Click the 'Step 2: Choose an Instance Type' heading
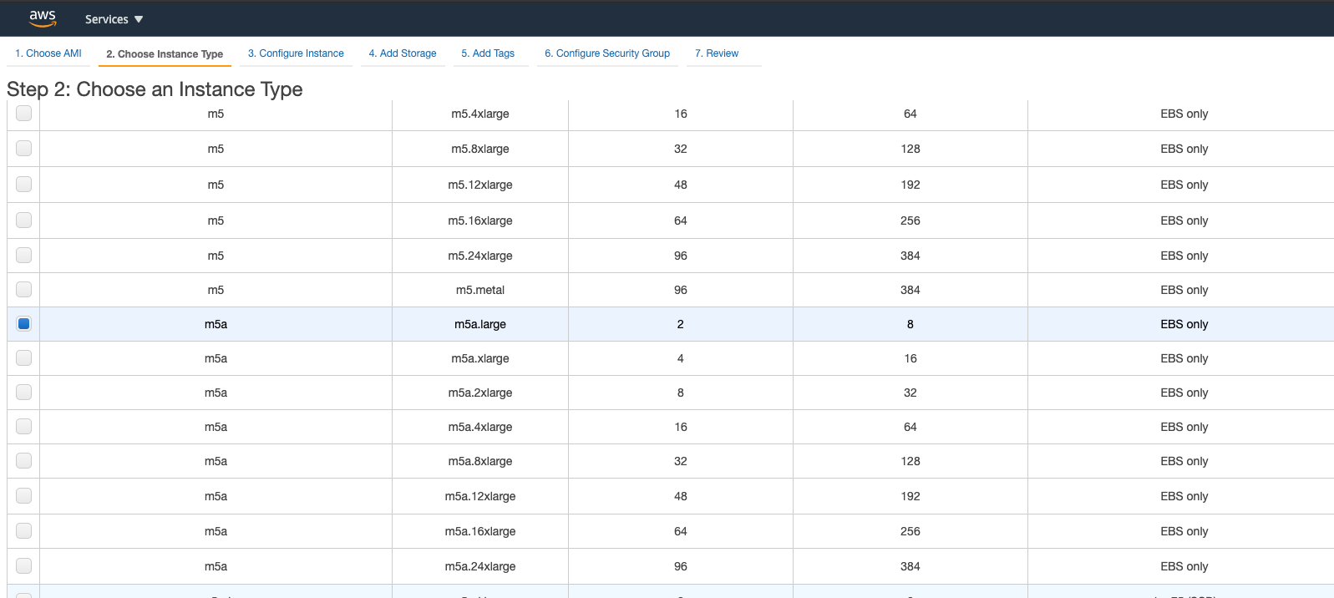The width and height of the screenshot is (1334, 598). pyautogui.click(x=155, y=89)
